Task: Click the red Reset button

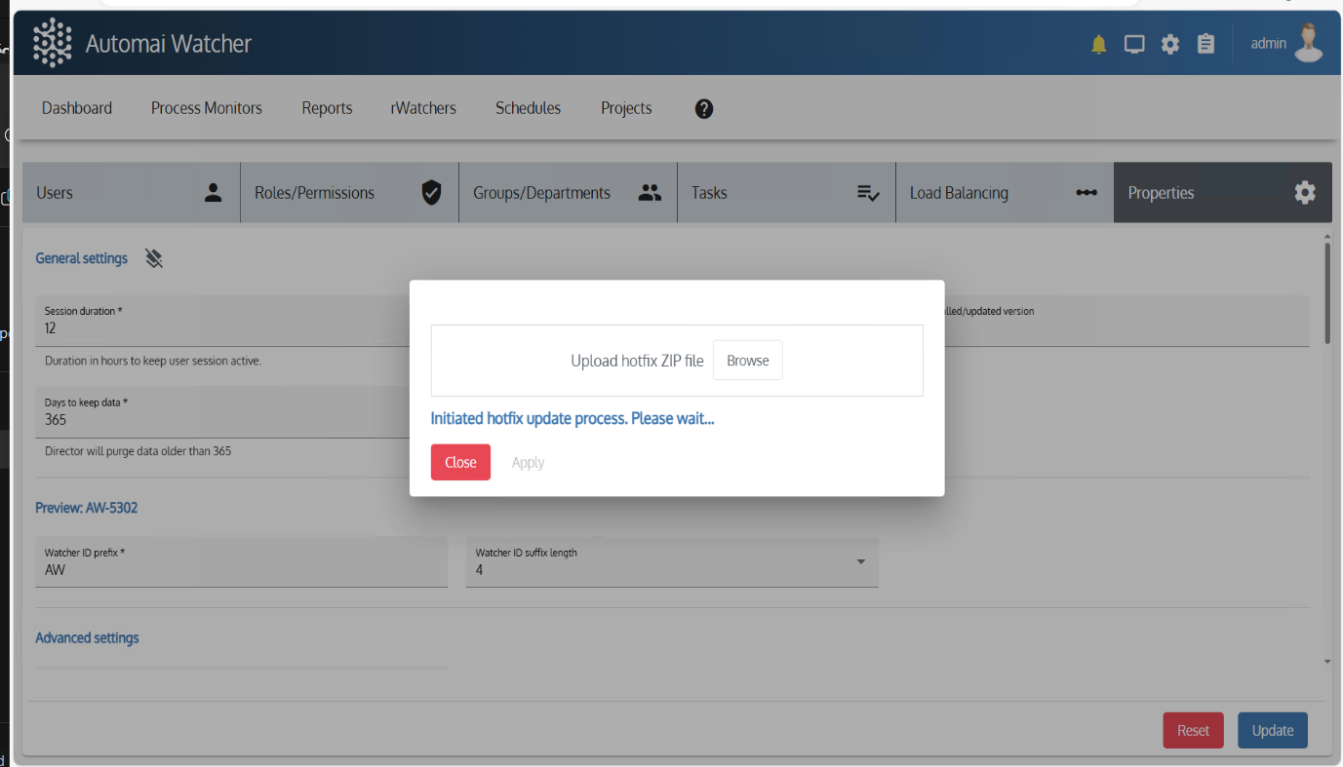Action: pos(1193,730)
